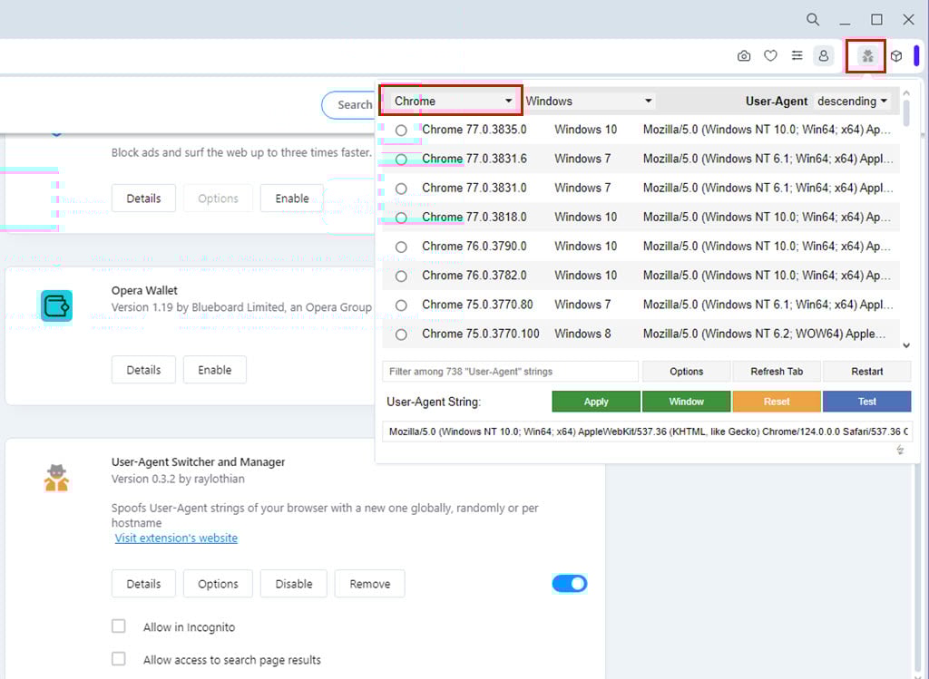Click the popup Options button
929x679 pixels.
(686, 371)
